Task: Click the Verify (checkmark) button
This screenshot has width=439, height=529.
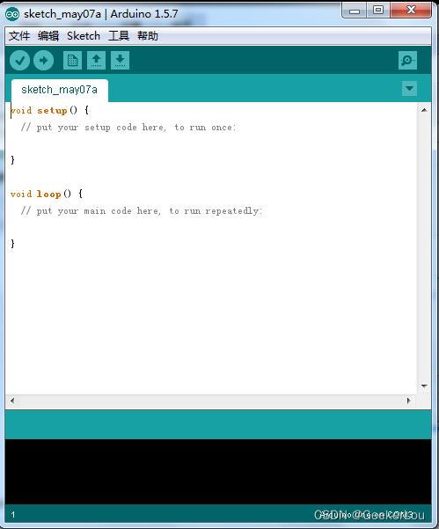Action: pyautogui.click(x=19, y=61)
